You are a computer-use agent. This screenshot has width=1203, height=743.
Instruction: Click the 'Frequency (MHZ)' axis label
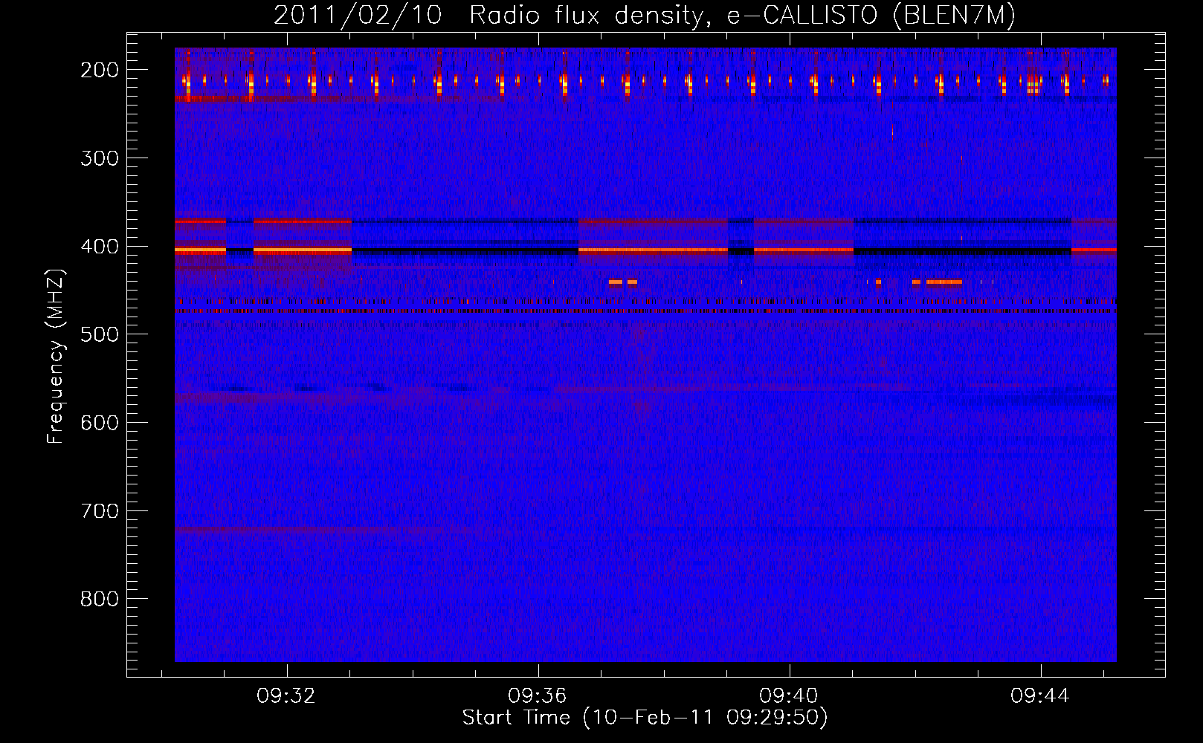tap(56, 356)
